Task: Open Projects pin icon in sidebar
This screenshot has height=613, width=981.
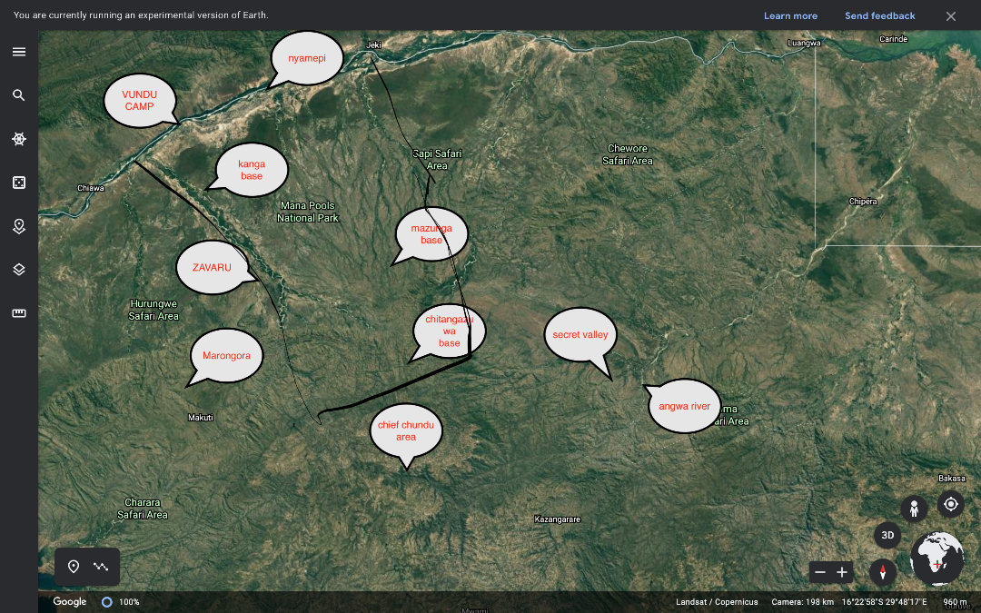Action: [19, 226]
